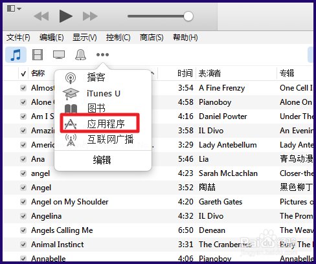Open the Music library icon
The height and width of the screenshot is (264, 316).
coord(16,55)
